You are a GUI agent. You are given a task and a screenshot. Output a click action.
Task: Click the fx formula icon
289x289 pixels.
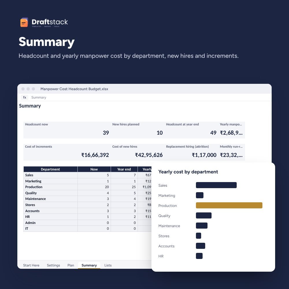tap(25, 97)
